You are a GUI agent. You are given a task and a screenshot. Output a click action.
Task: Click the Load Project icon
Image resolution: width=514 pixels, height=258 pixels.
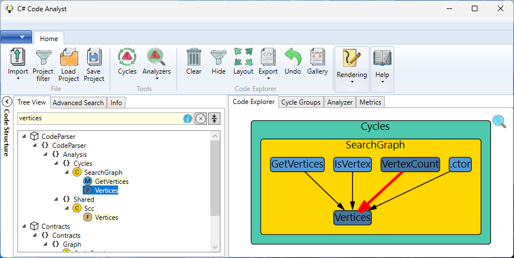click(x=69, y=57)
